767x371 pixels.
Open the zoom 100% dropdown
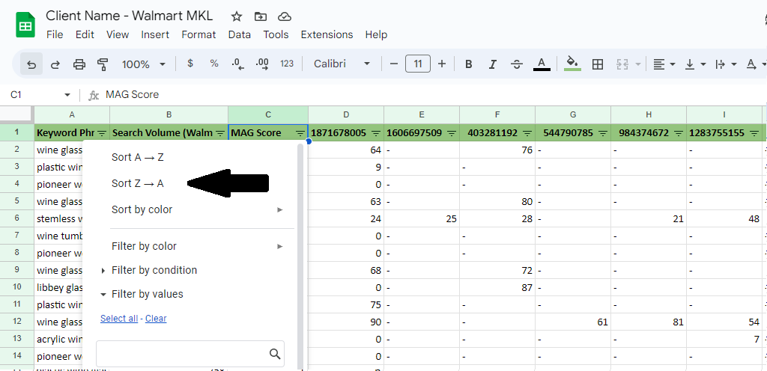point(143,64)
